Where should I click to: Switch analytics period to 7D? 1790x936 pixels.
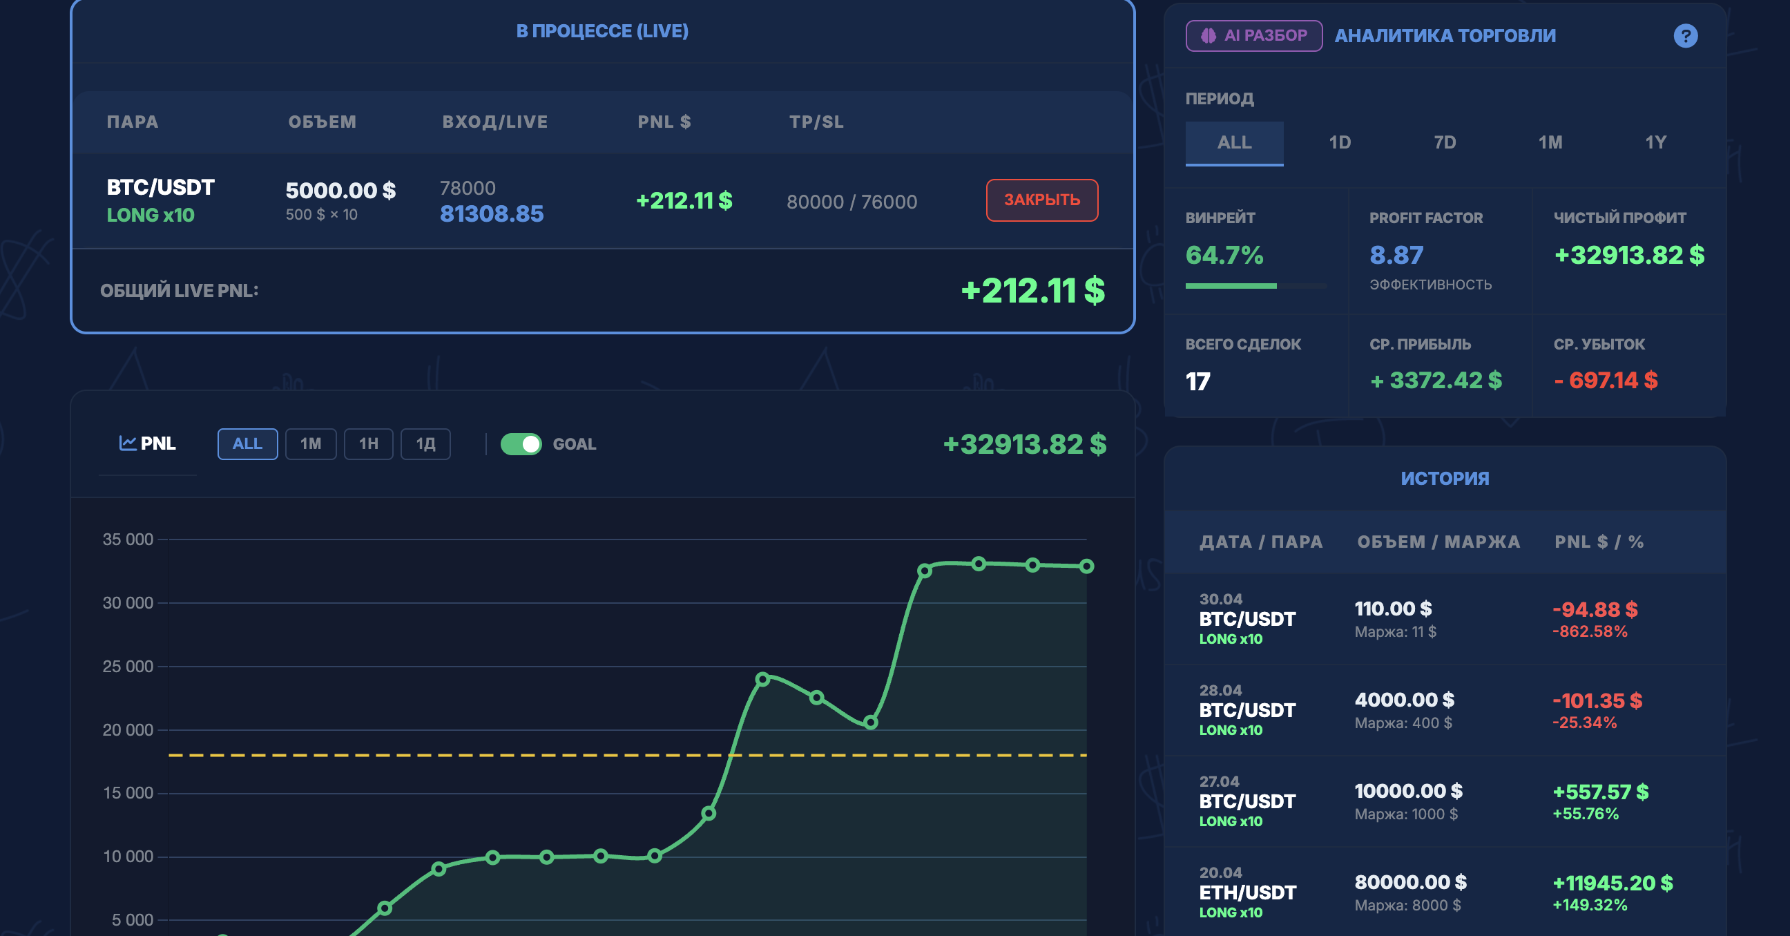click(x=1445, y=143)
